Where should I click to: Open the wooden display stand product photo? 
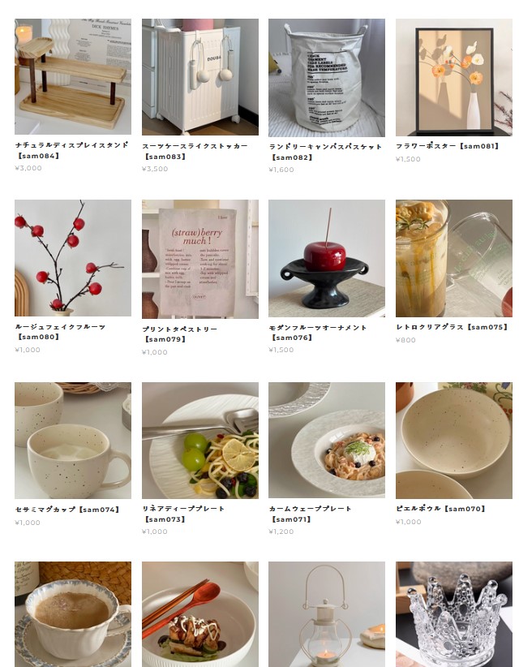[x=73, y=76]
